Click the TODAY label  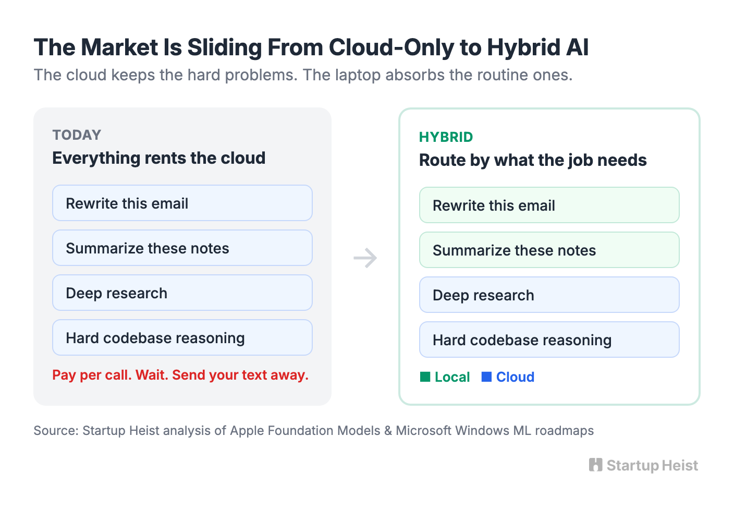tap(77, 135)
